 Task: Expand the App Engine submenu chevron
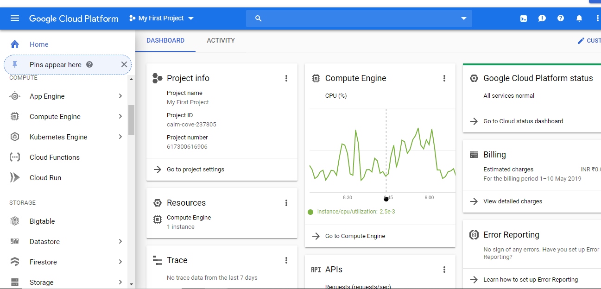click(x=120, y=96)
